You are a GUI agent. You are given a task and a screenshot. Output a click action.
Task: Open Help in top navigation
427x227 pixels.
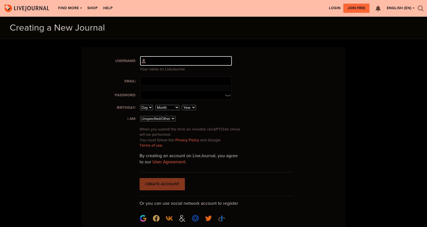point(108,8)
